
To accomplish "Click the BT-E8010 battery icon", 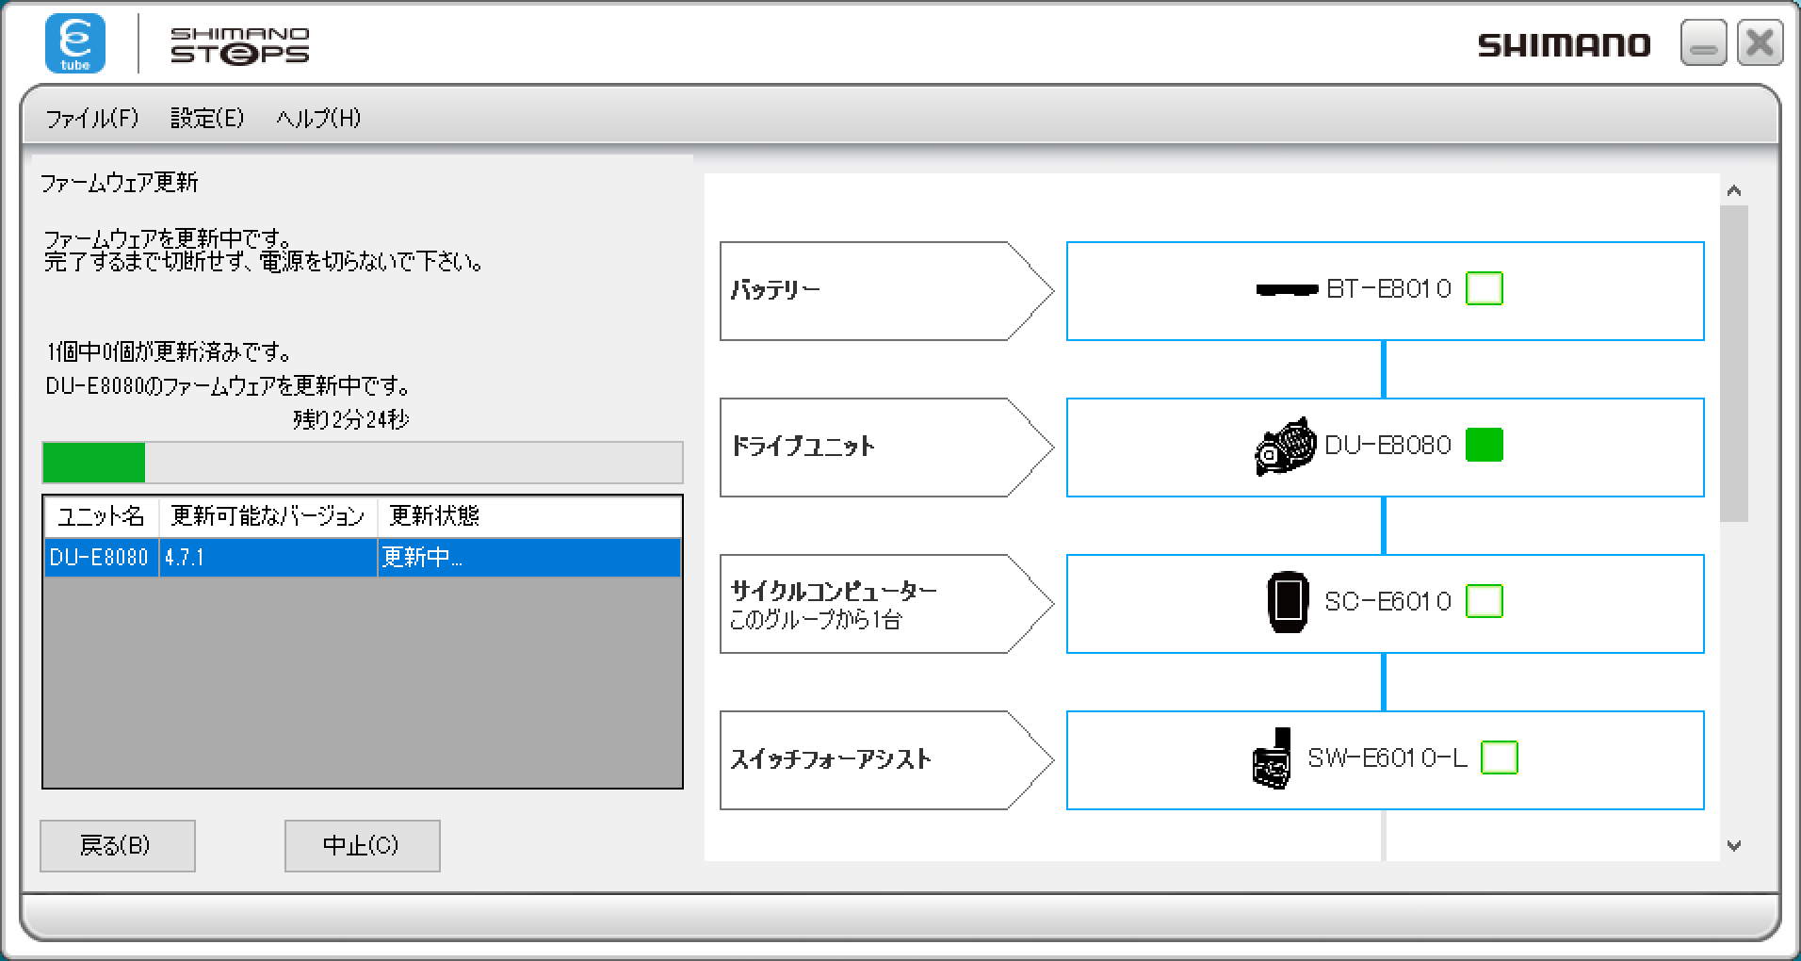I will point(1287,289).
